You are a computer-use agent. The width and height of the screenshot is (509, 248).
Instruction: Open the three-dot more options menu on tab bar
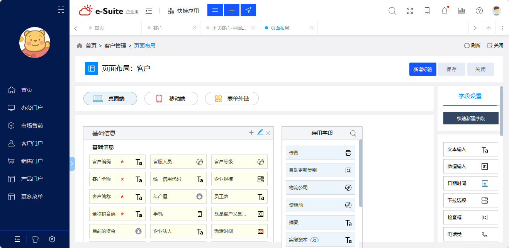point(502,28)
